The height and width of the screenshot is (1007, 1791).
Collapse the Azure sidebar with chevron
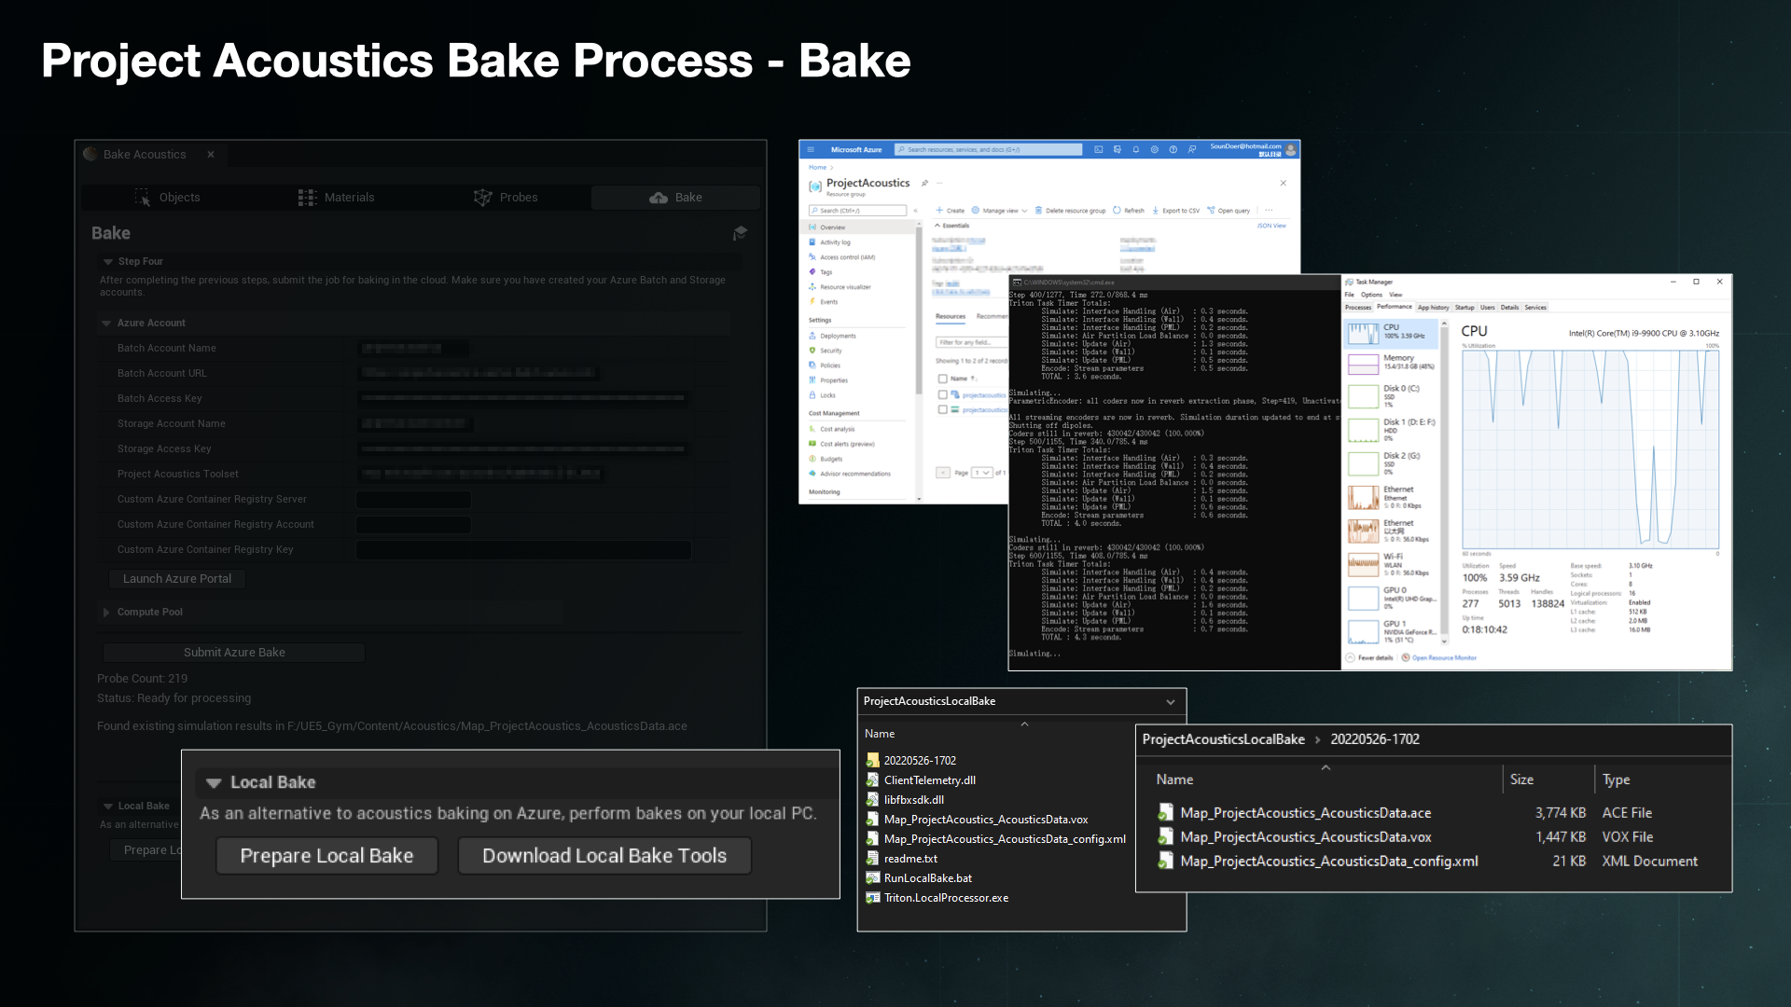pos(915,211)
